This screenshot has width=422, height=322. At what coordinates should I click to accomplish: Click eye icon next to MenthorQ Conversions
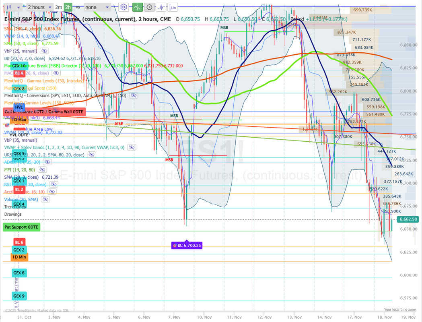point(134,95)
